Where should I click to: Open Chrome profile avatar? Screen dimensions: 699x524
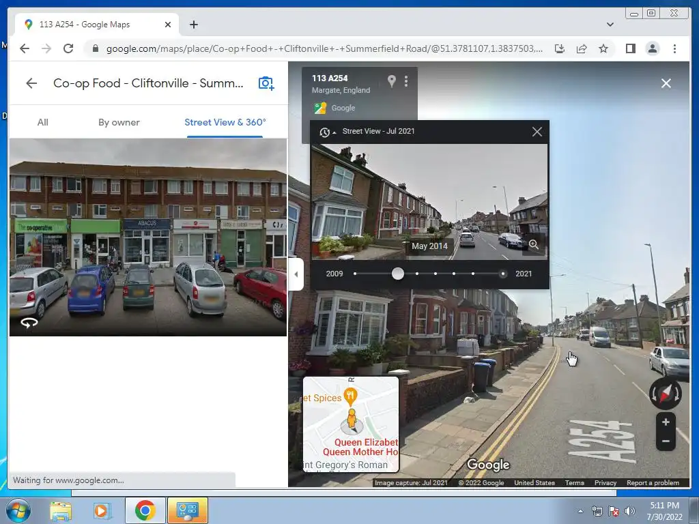click(652, 48)
